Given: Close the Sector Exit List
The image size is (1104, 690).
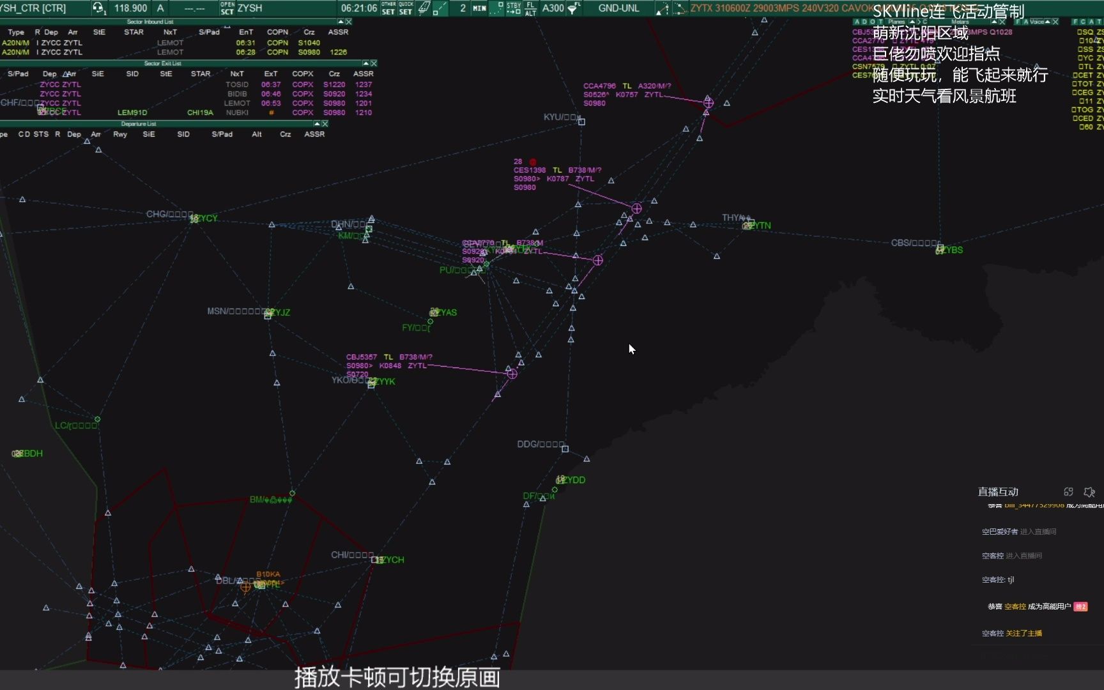Looking at the screenshot, I should tap(374, 63).
